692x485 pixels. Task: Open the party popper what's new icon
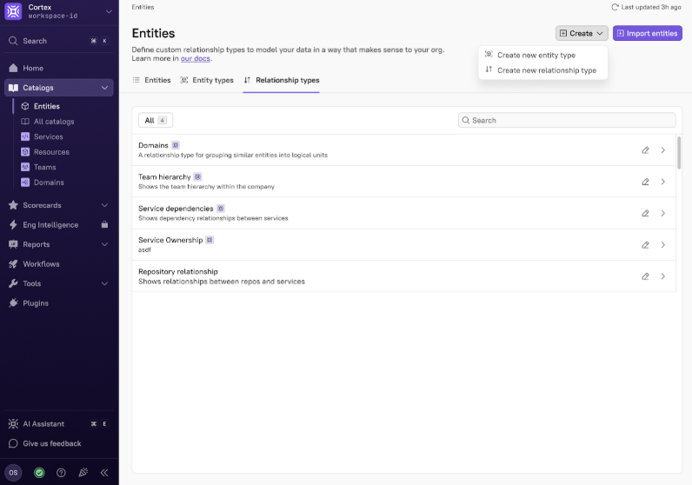pyautogui.click(x=83, y=473)
